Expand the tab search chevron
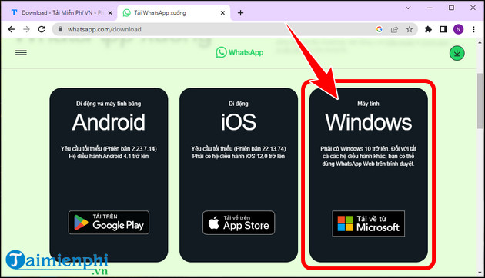The image size is (485, 278). point(408,8)
